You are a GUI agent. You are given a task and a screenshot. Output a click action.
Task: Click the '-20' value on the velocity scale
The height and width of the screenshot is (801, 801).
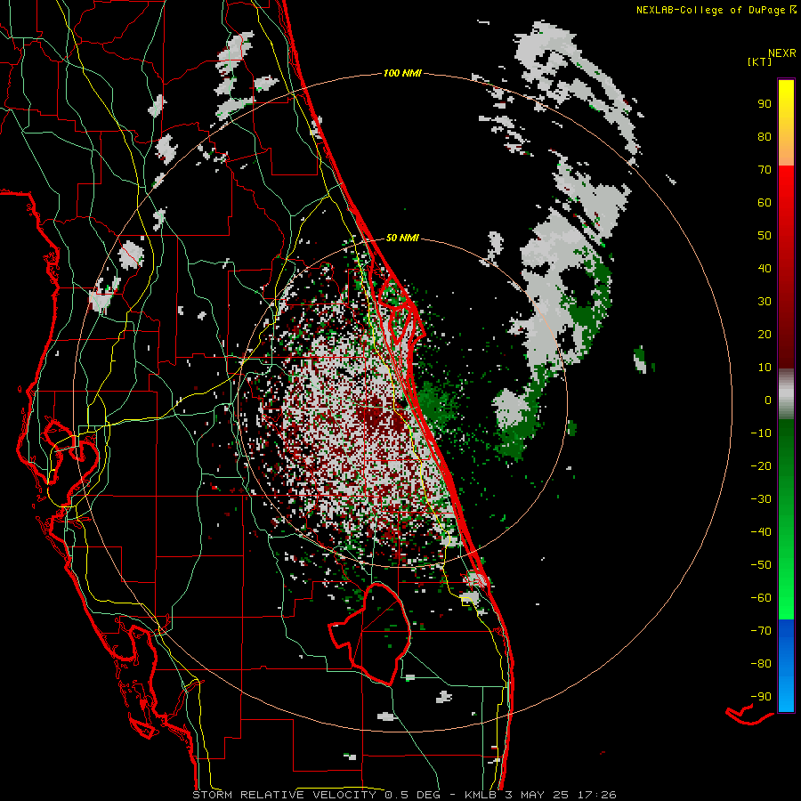761,465
